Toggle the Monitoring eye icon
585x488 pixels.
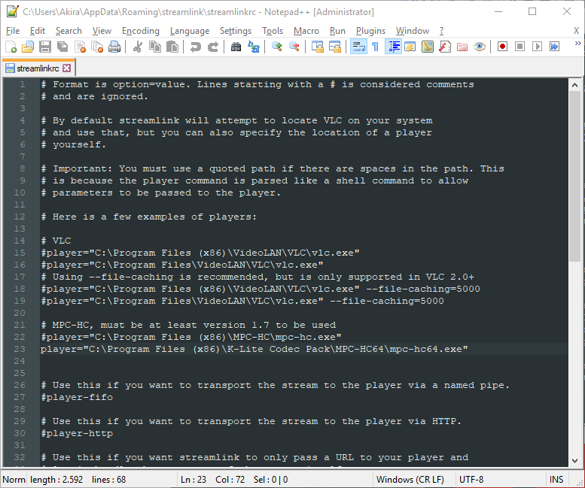pos(480,47)
